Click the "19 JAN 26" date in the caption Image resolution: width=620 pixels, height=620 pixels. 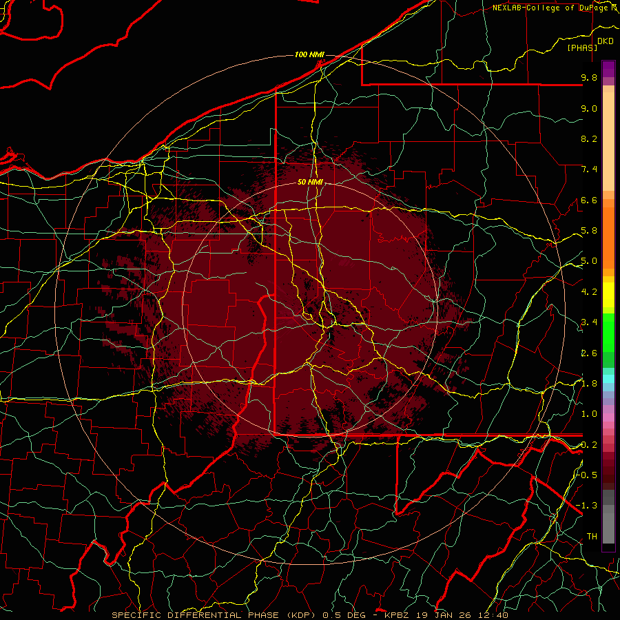(x=445, y=615)
